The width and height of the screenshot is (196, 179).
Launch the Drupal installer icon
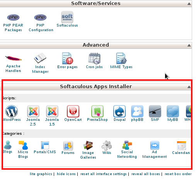(119, 111)
